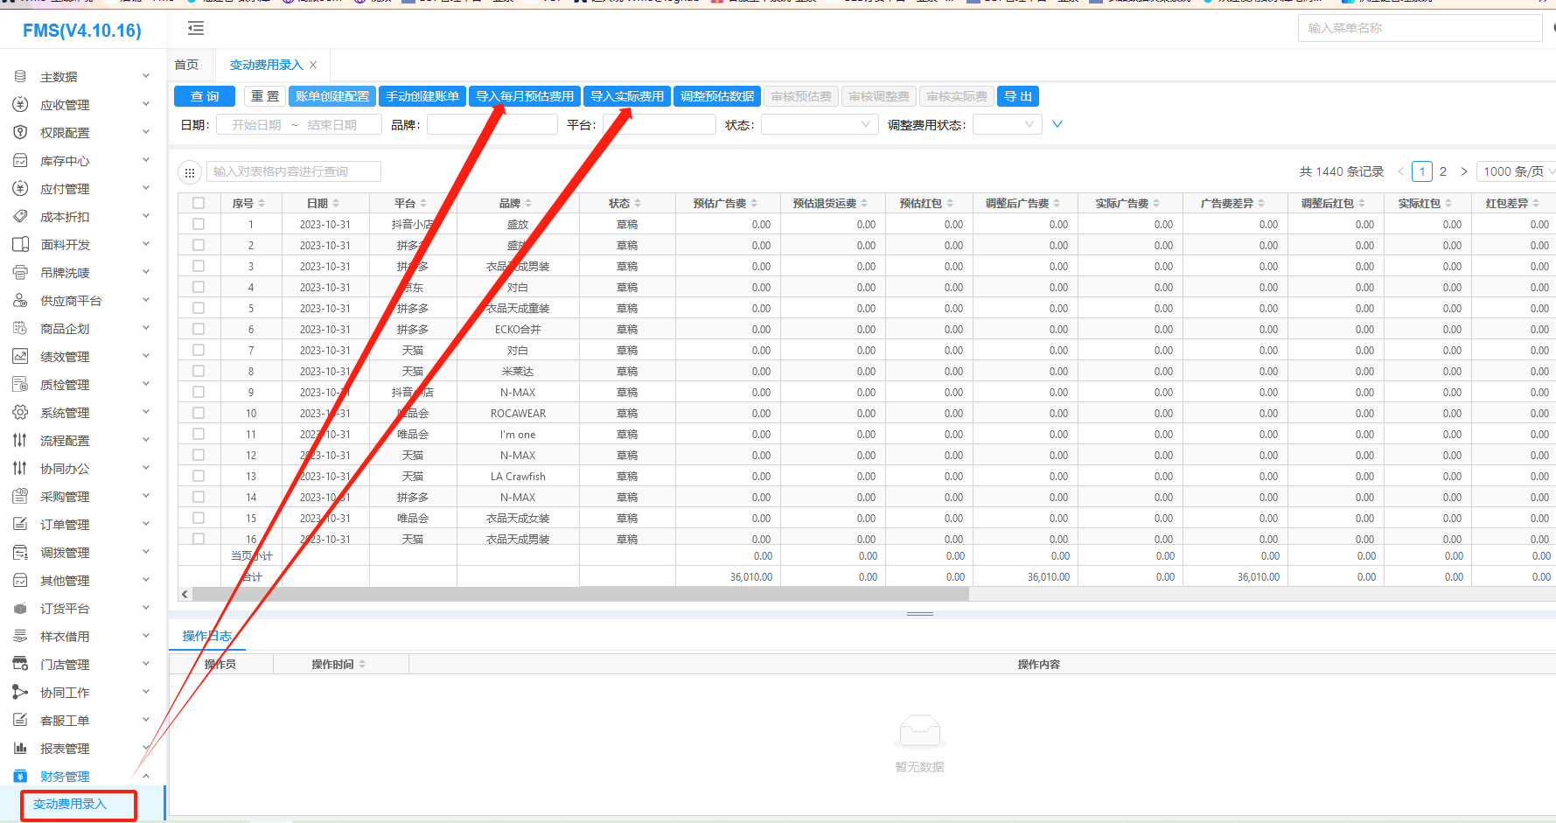Collapse the sidebar with the hamburger icon
The height and width of the screenshot is (823, 1556).
coord(196,29)
